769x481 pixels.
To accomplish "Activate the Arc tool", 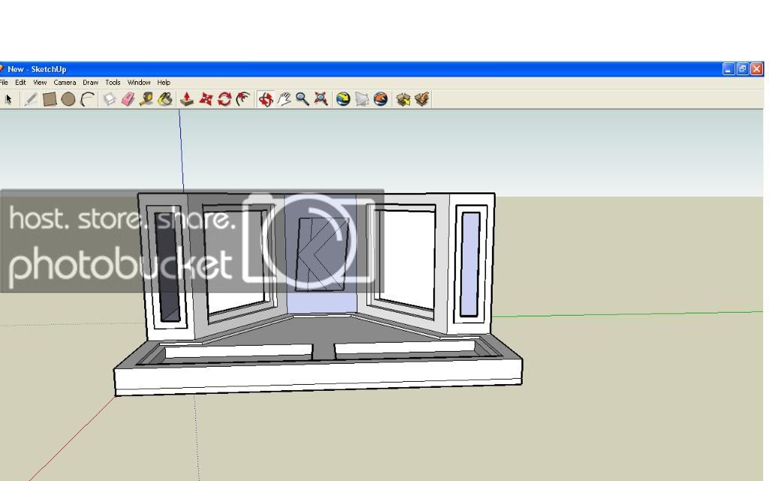I will 87,100.
